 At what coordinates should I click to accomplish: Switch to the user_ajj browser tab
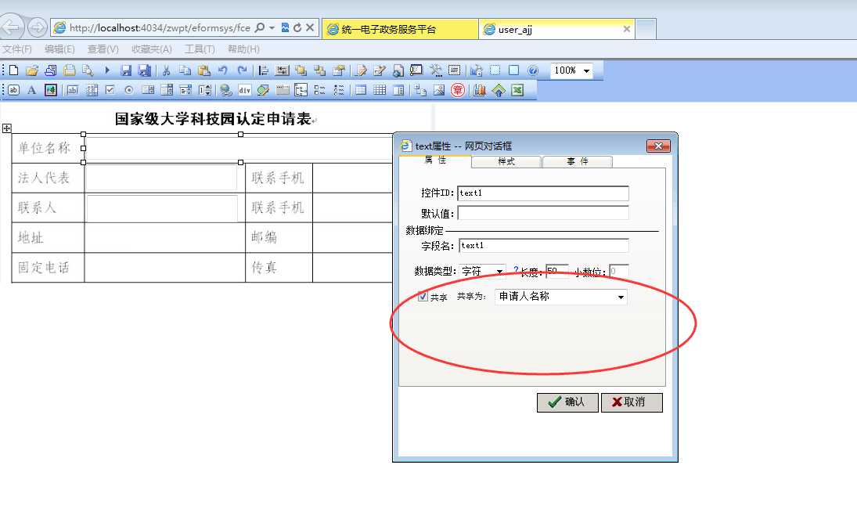(556, 29)
